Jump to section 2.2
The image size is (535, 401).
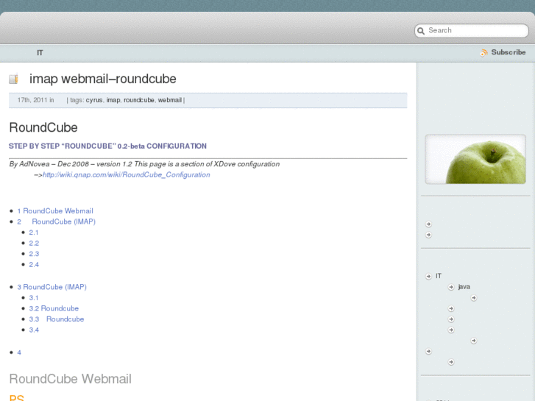[x=34, y=244]
